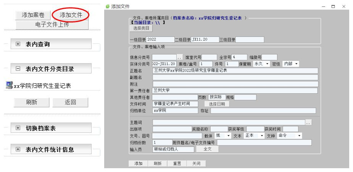Click the browse button beside 主题词
353x172 pixels.
309,123
